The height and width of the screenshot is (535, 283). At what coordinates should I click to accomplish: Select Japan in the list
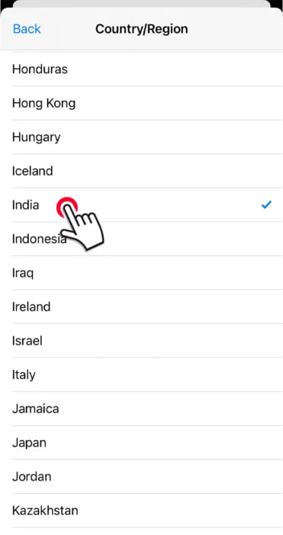point(141,443)
